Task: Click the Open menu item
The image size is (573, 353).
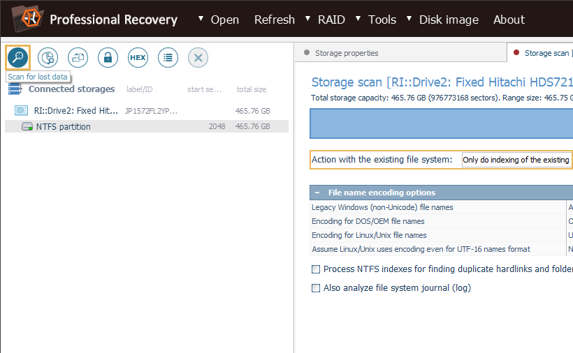Action: pos(225,20)
